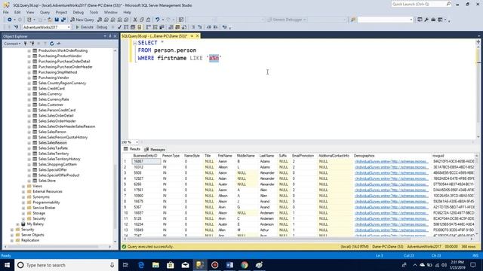Click the Copy icon in toolbar
This screenshot has height=271, width=483.
coord(142,20)
